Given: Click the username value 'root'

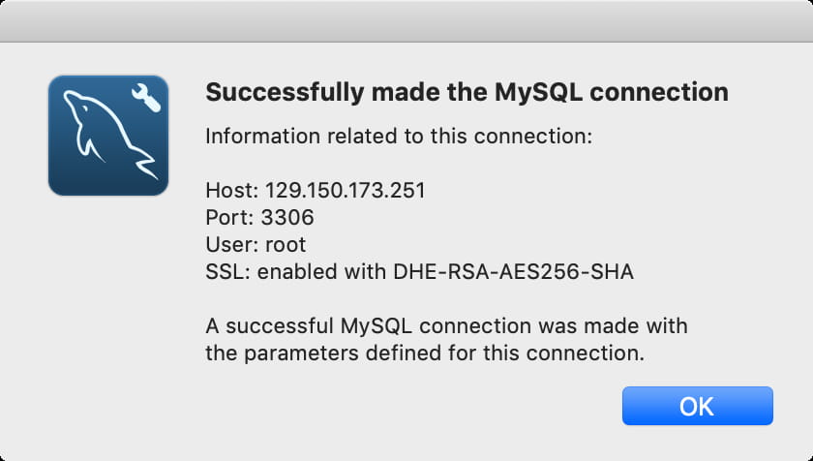Looking at the screenshot, I should 286,245.
